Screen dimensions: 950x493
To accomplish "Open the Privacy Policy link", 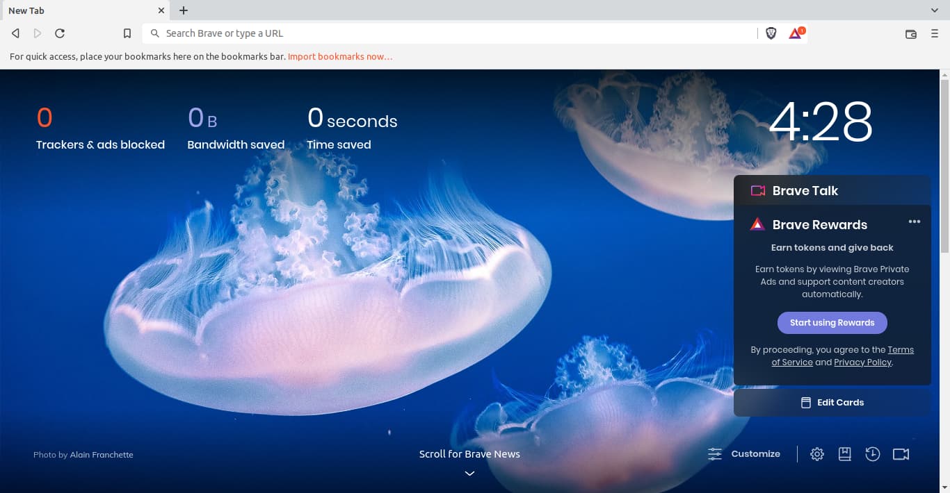I will pos(862,362).
